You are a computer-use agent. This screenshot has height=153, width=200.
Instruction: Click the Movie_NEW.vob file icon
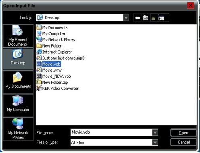click(x=39, y=76)
